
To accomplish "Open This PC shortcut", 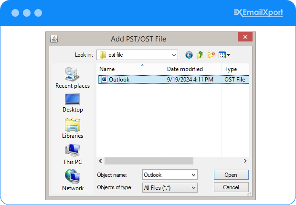I will [73, 154].
